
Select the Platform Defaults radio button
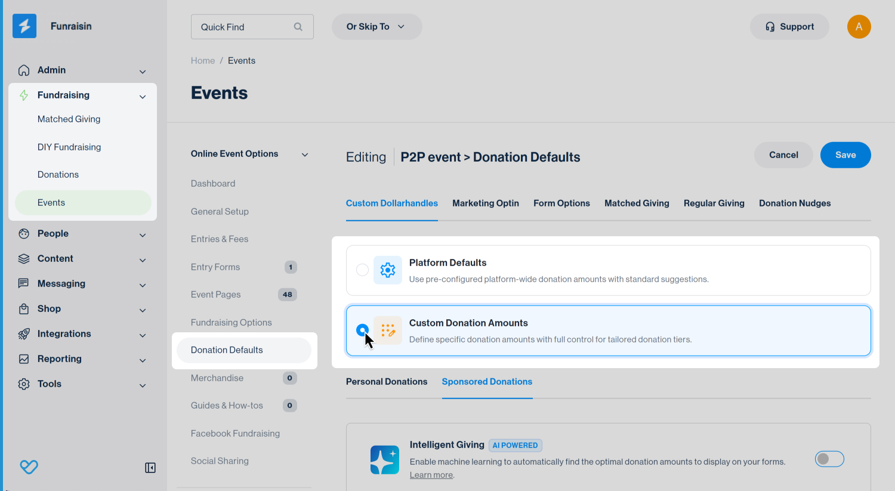[362, 270]
